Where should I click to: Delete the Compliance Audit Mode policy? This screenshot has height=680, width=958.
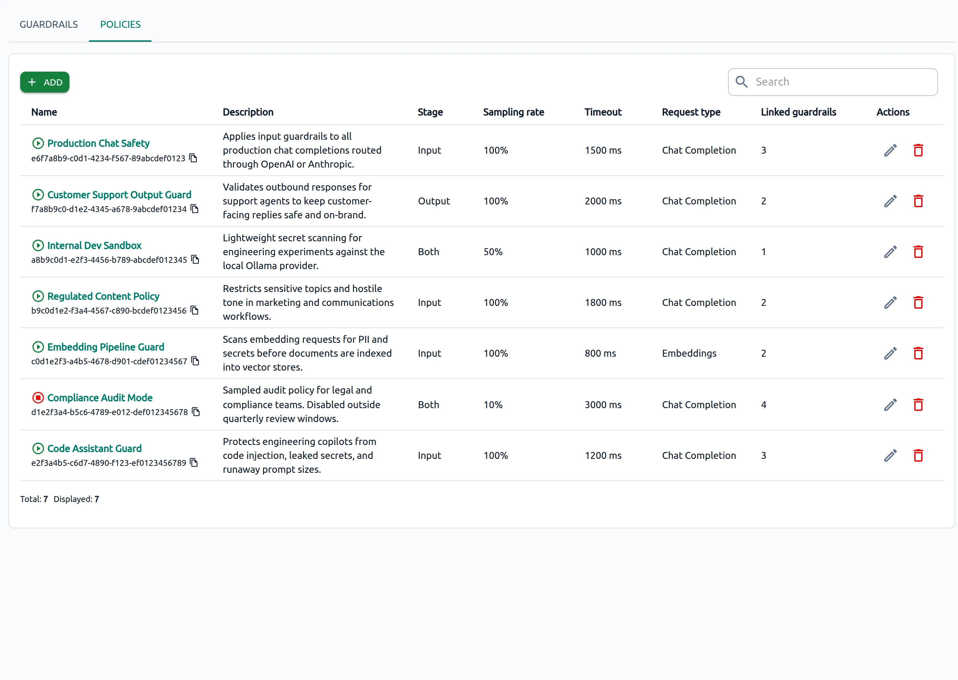pyautogui.click(x=918, y=404)
